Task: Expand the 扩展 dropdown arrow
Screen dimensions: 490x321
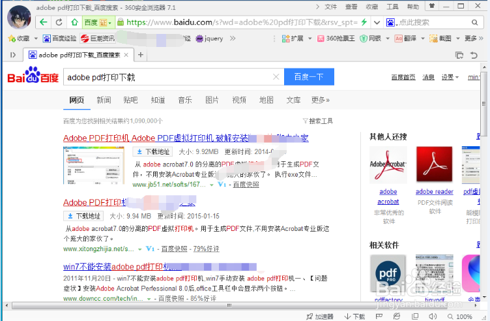Action: (x=310, y=38)
